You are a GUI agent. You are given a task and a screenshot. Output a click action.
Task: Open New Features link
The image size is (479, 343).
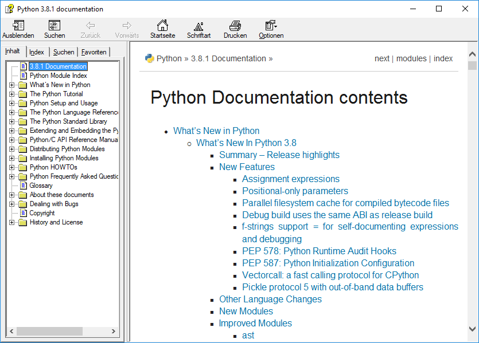point(247,167)
